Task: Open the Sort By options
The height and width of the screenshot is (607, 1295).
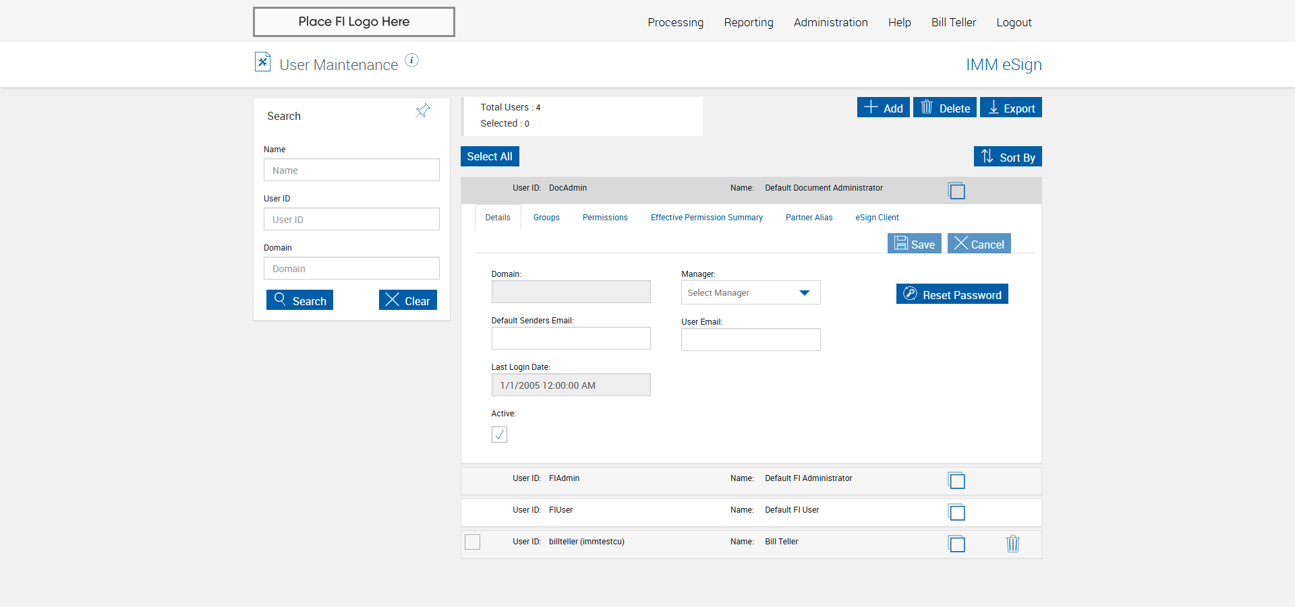Action: point(1008,157)
